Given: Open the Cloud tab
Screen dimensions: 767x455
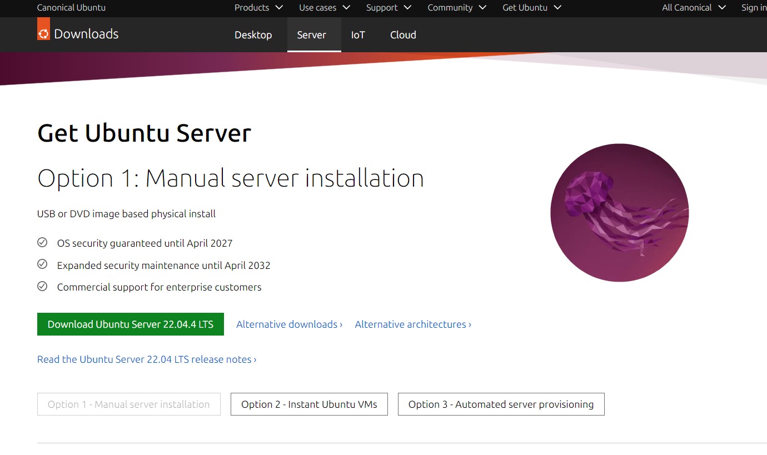Looking at the screenshot, I should pyautogui.click(x=403, y=34).
